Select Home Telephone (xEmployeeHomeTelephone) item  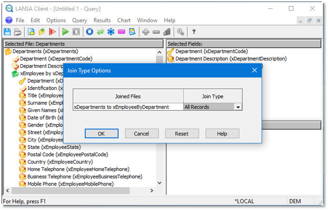[78, 169]
